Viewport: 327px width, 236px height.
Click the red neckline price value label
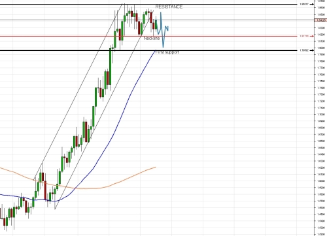[x=304, y=37]
